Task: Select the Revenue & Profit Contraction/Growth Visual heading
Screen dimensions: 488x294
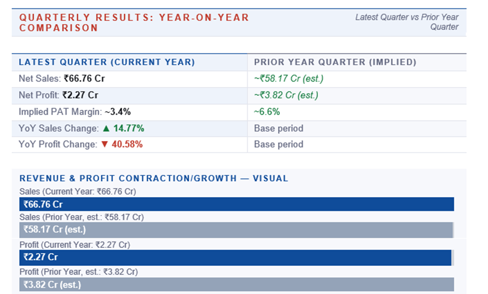Action: point(154,178)
